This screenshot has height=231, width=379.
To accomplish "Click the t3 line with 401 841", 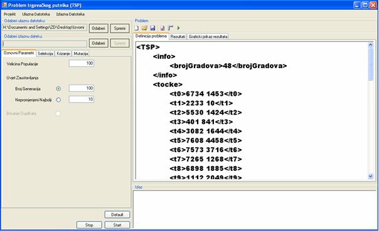I will 201,122.
